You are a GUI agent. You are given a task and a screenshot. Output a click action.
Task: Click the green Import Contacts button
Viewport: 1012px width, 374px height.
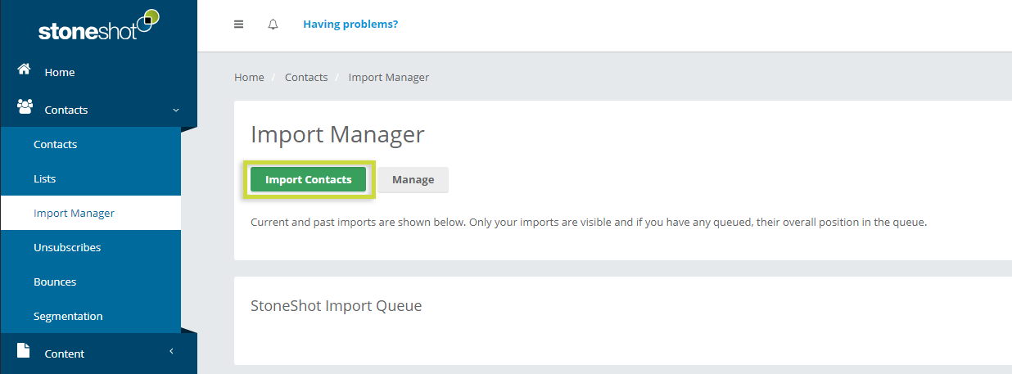pos(309,180)
